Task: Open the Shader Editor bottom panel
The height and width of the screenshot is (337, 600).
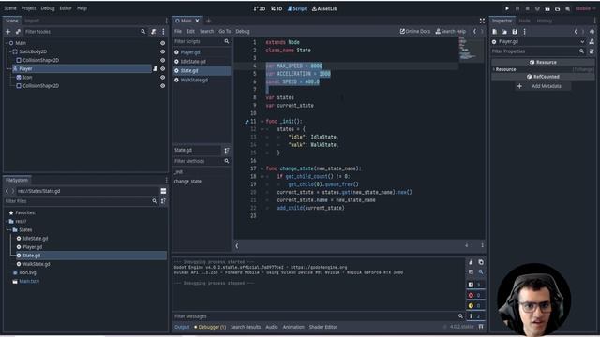Action: click(323, 327)
